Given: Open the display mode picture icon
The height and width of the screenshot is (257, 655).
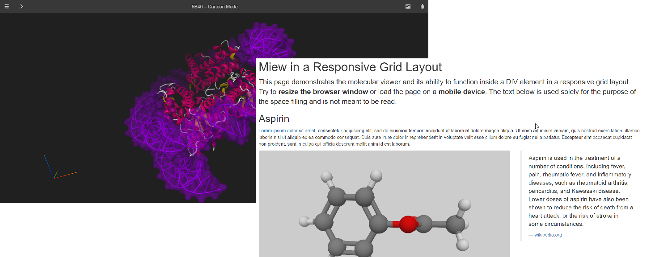Looking at the screenshot, I should 408,7.
